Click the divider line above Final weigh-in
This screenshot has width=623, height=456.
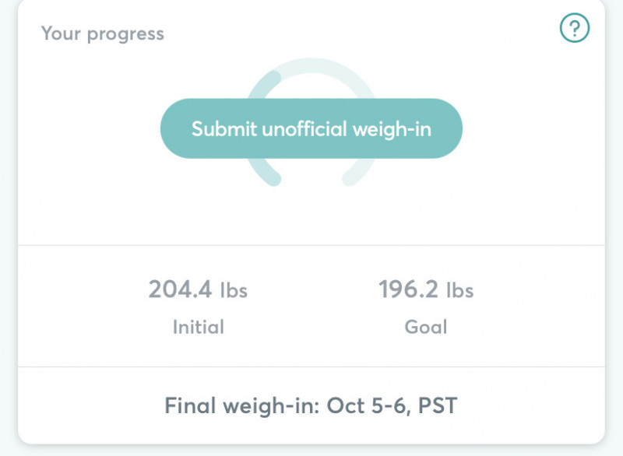pyautogui.click(x=311, y=367)
